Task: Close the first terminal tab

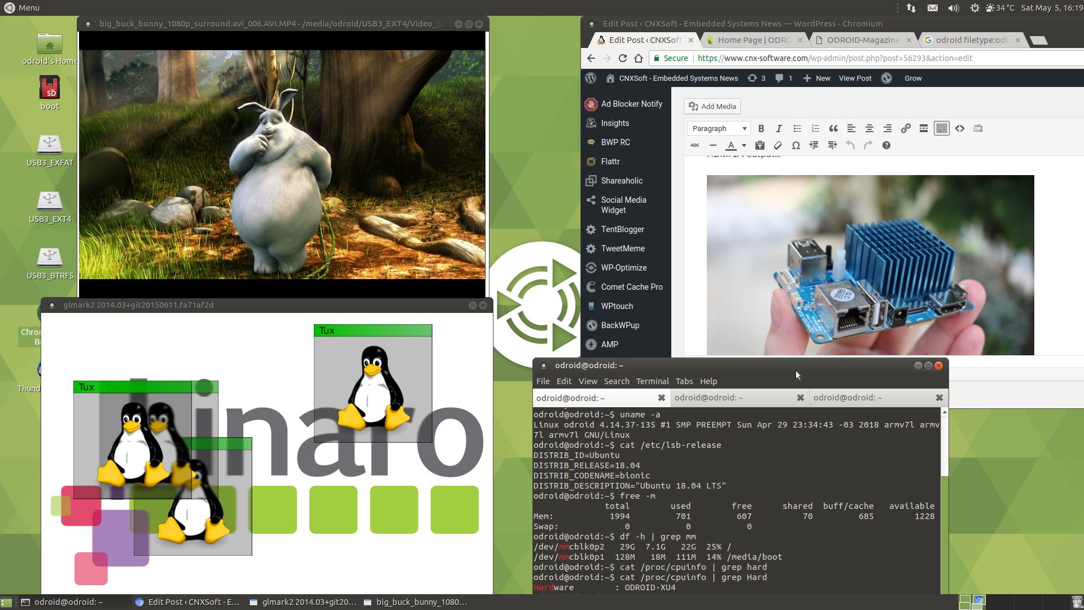Action: click(x=661, y=398)
